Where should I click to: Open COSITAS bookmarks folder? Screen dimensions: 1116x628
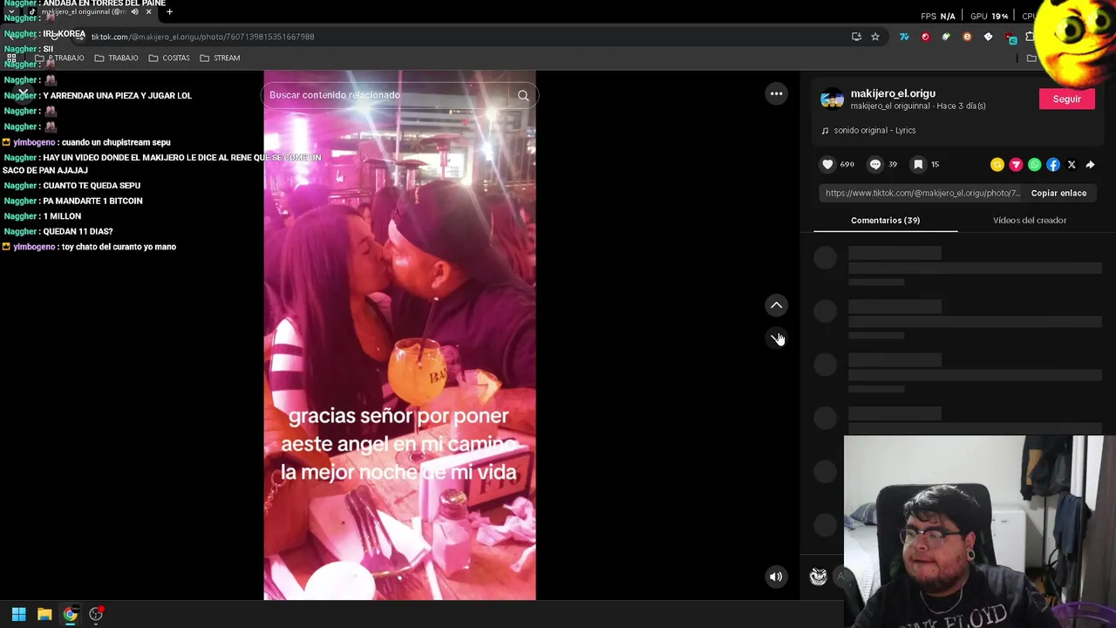point(169,58)
